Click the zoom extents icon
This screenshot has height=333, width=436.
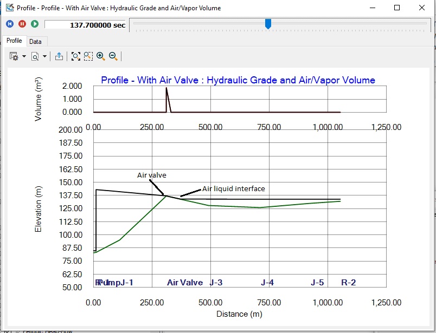[75, 56]
